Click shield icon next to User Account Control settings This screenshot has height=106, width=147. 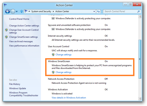pyautogui.click(x=6, y=30)
